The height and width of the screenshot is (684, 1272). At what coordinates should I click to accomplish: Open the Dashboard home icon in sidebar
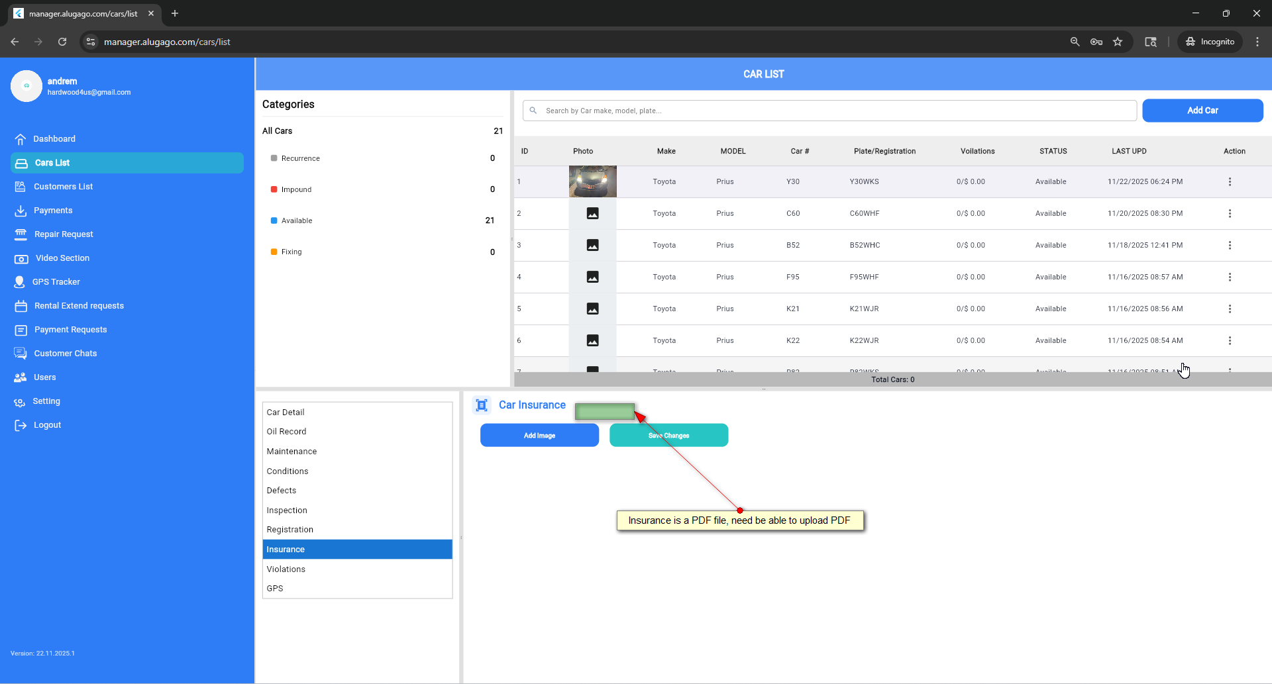pyautogui.click(x=21, y=139)
